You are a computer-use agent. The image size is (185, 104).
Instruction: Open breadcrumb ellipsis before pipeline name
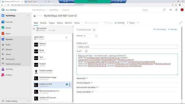pos(38,16)
